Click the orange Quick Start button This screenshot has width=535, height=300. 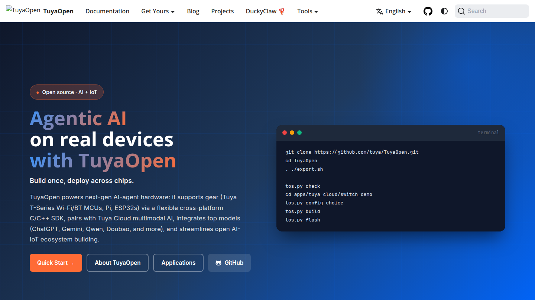(x=56, y=263)
